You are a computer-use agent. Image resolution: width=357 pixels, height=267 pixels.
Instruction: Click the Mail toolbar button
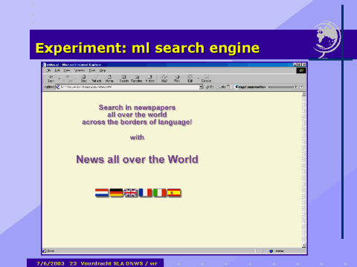point(164,79)
